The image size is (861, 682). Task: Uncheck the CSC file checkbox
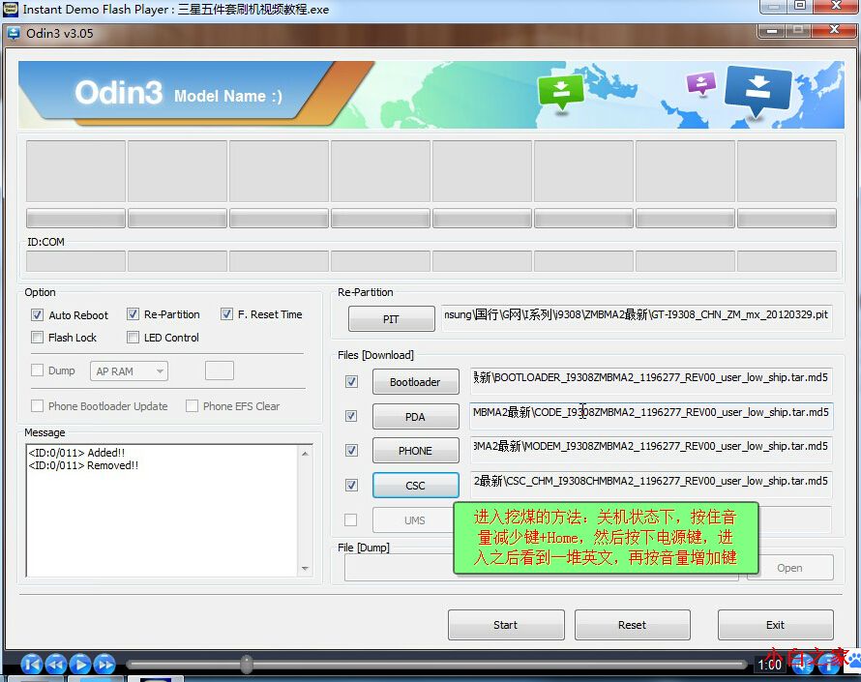pos(351,486)
